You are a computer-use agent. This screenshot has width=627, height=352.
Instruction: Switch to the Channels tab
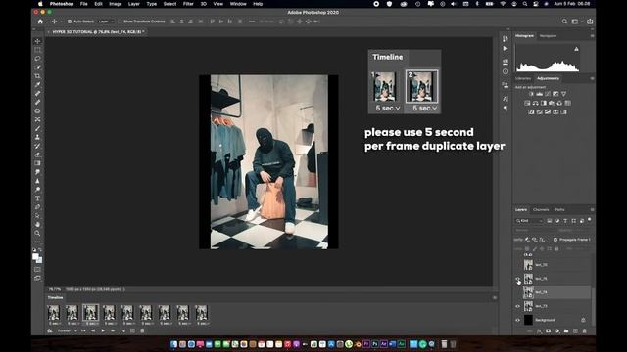pos(541,209)
